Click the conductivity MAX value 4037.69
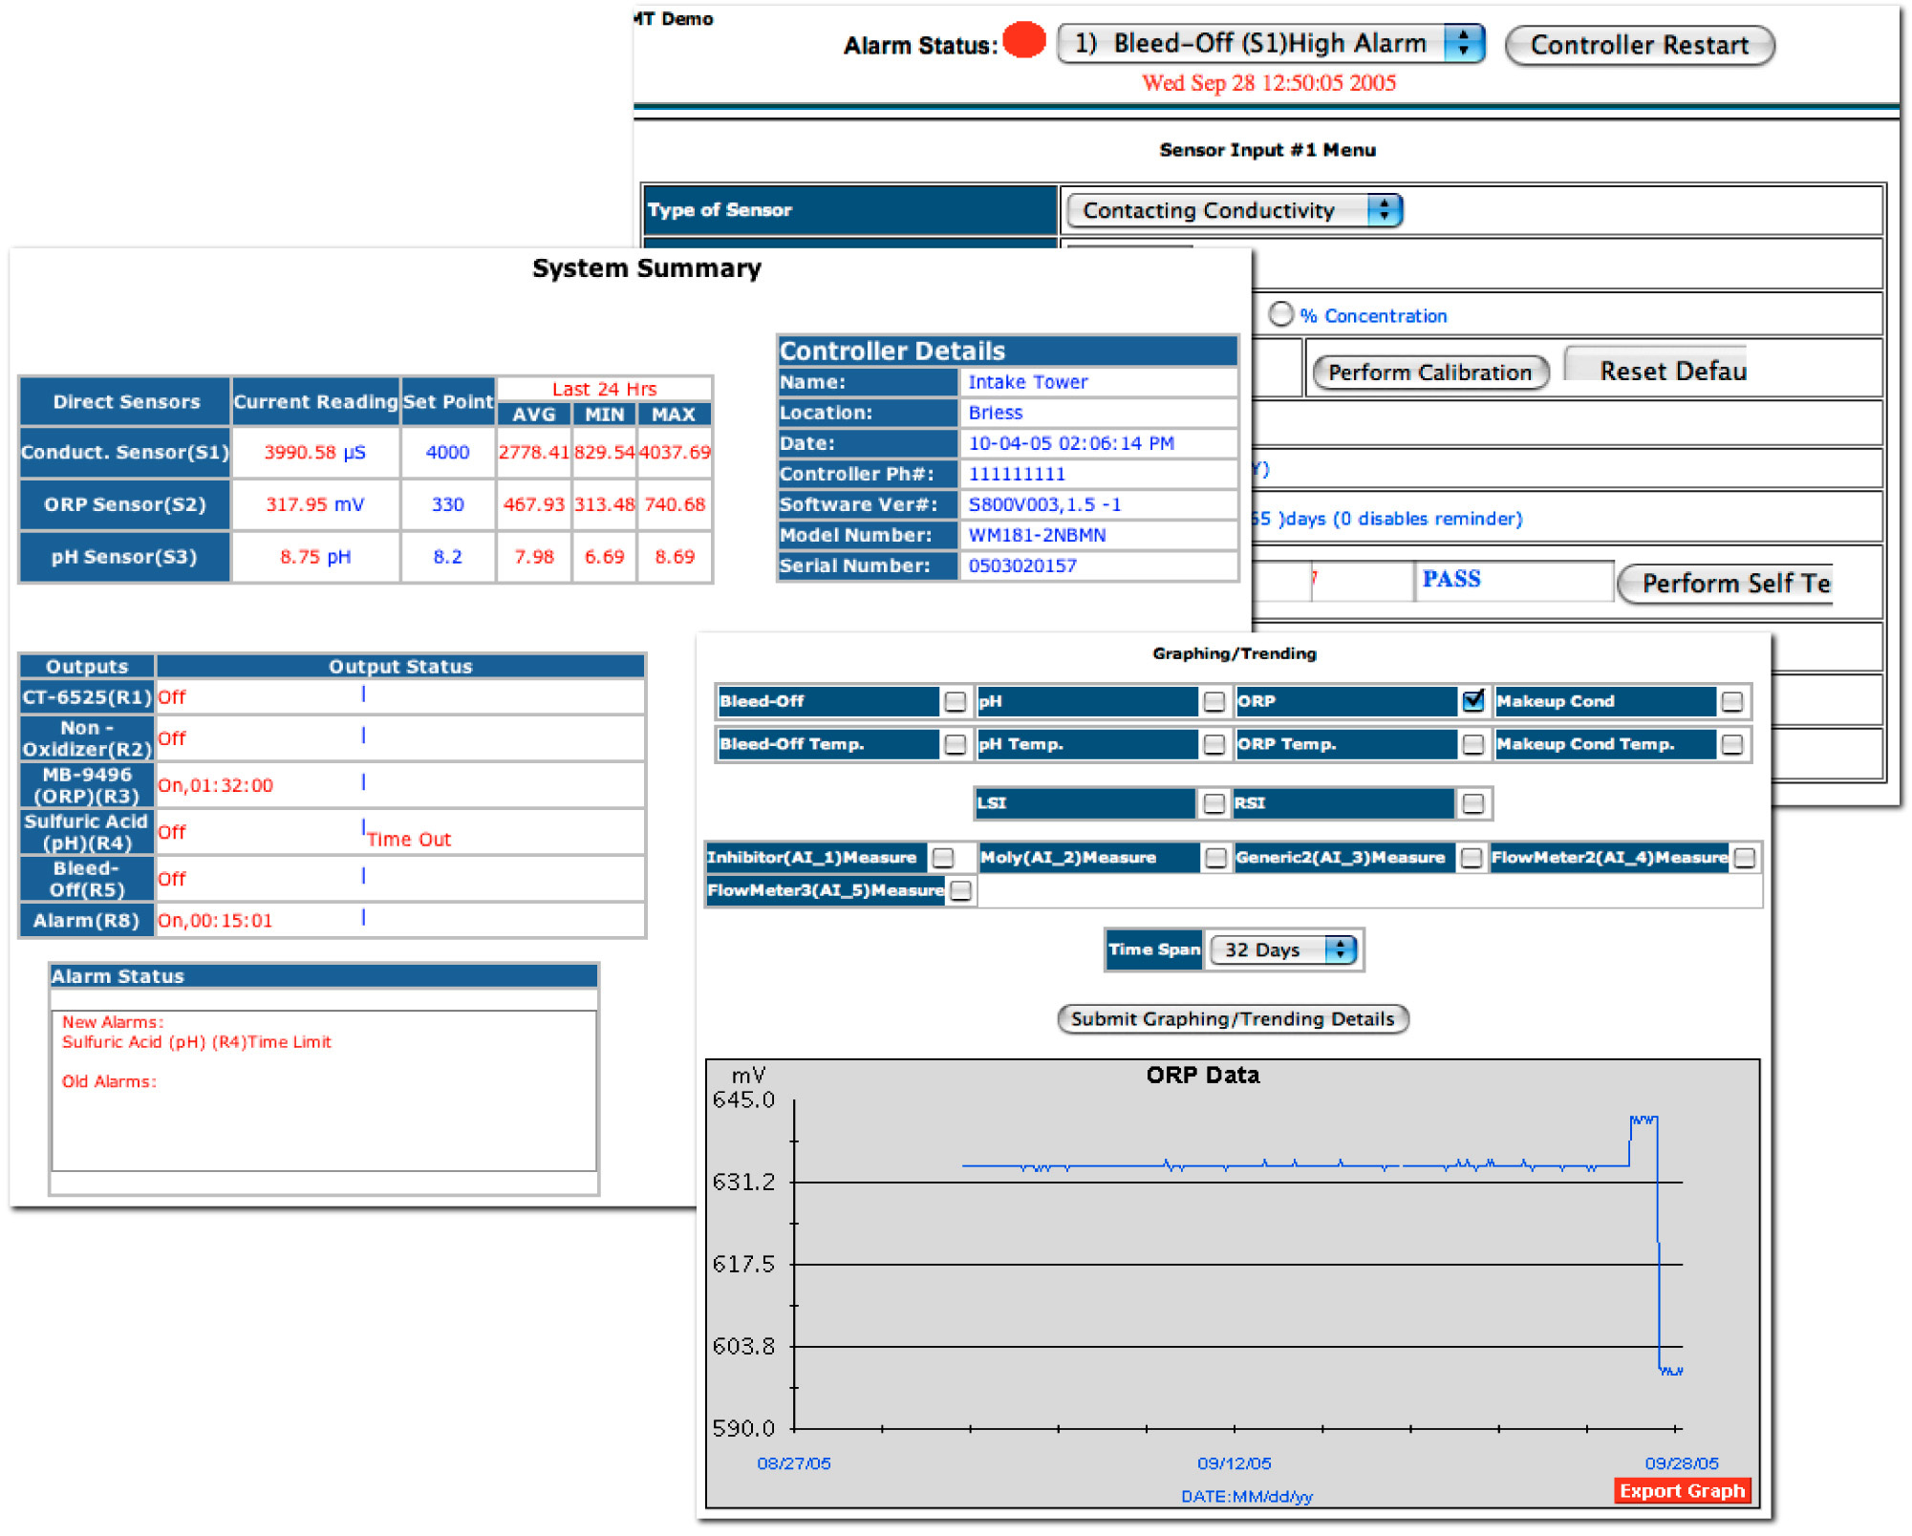 (x=675, y=452)
